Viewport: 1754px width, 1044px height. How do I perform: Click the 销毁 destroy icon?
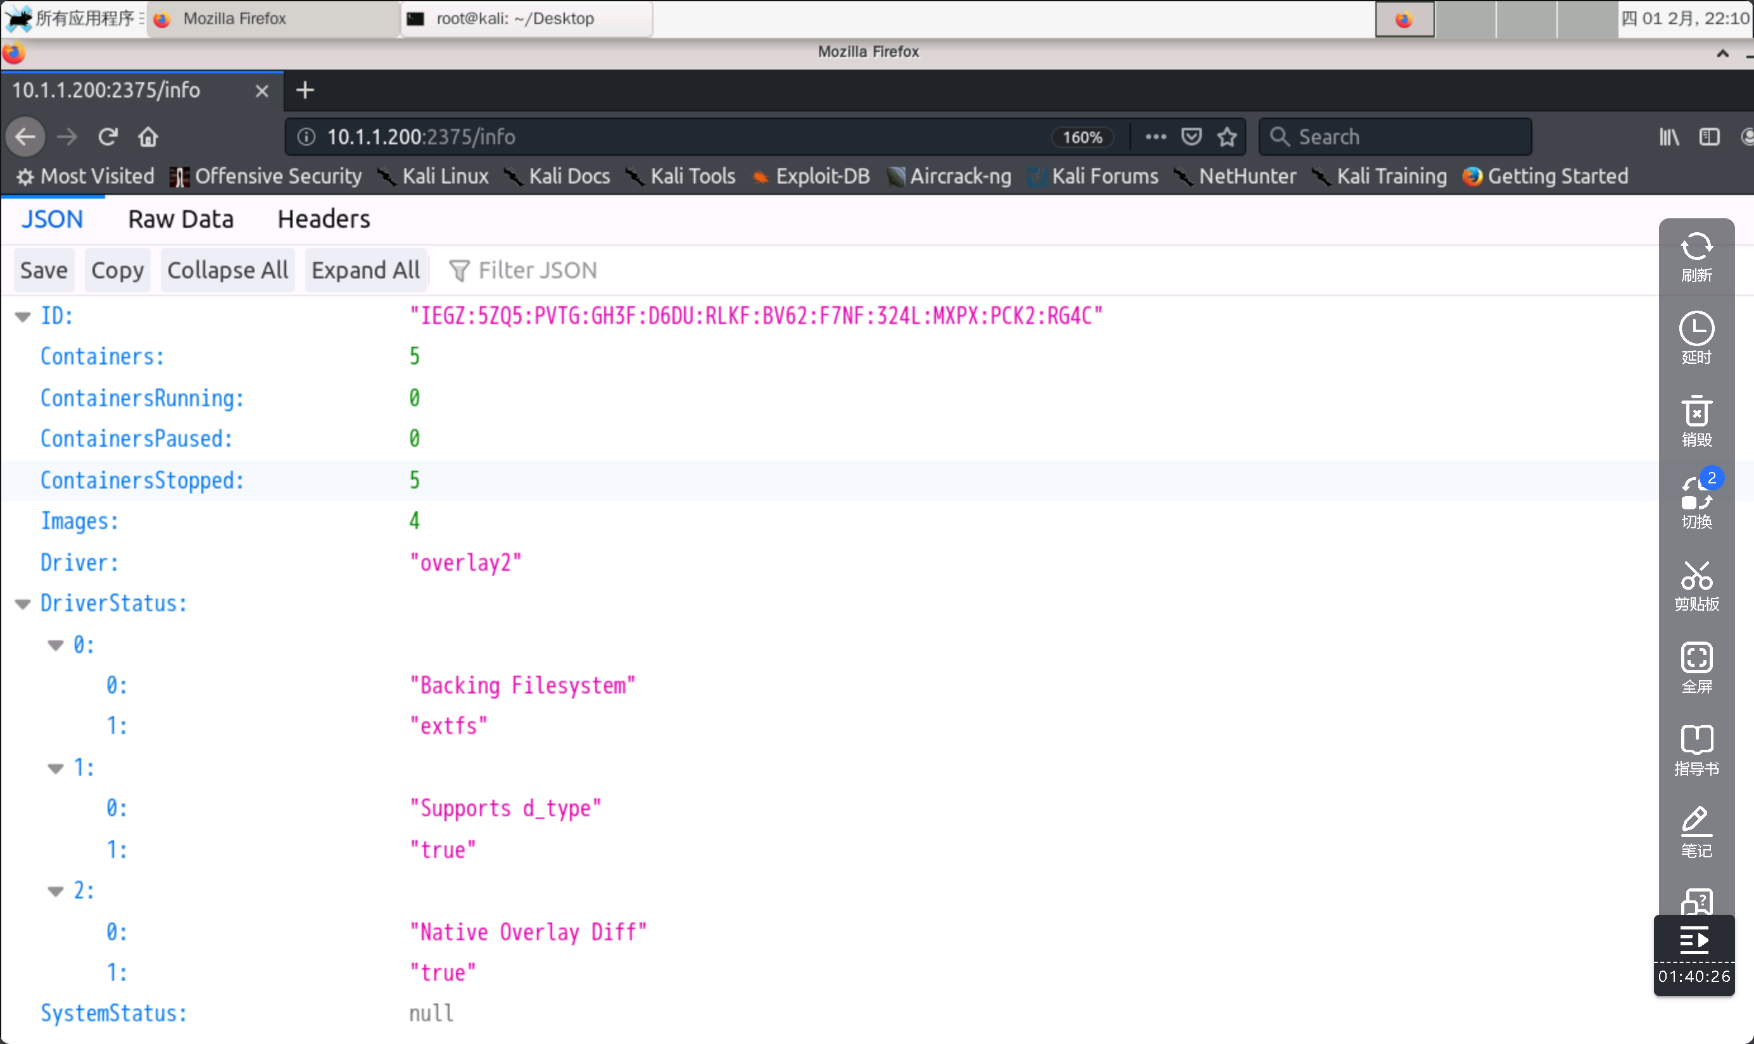tap(1696, 421)
